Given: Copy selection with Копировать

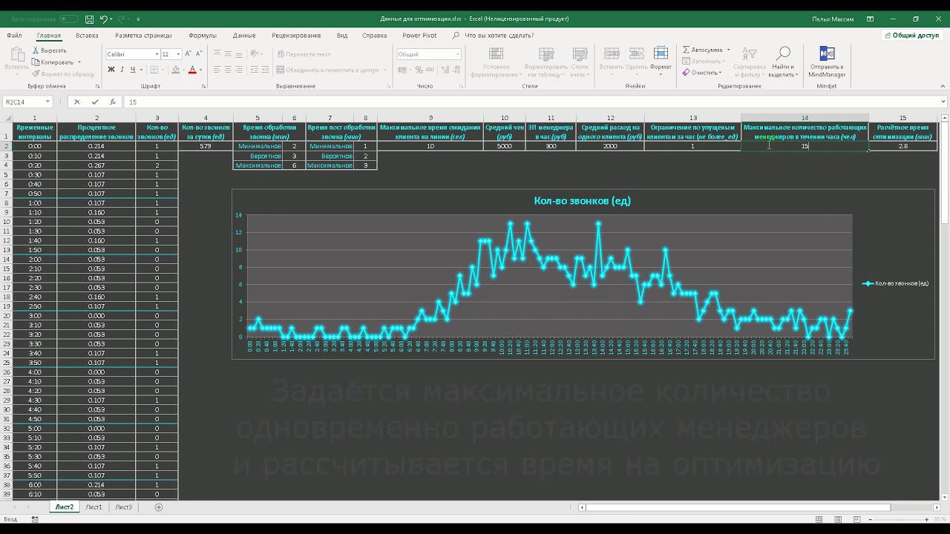Looking at the screenshot, I should click(x=53, y=62).
